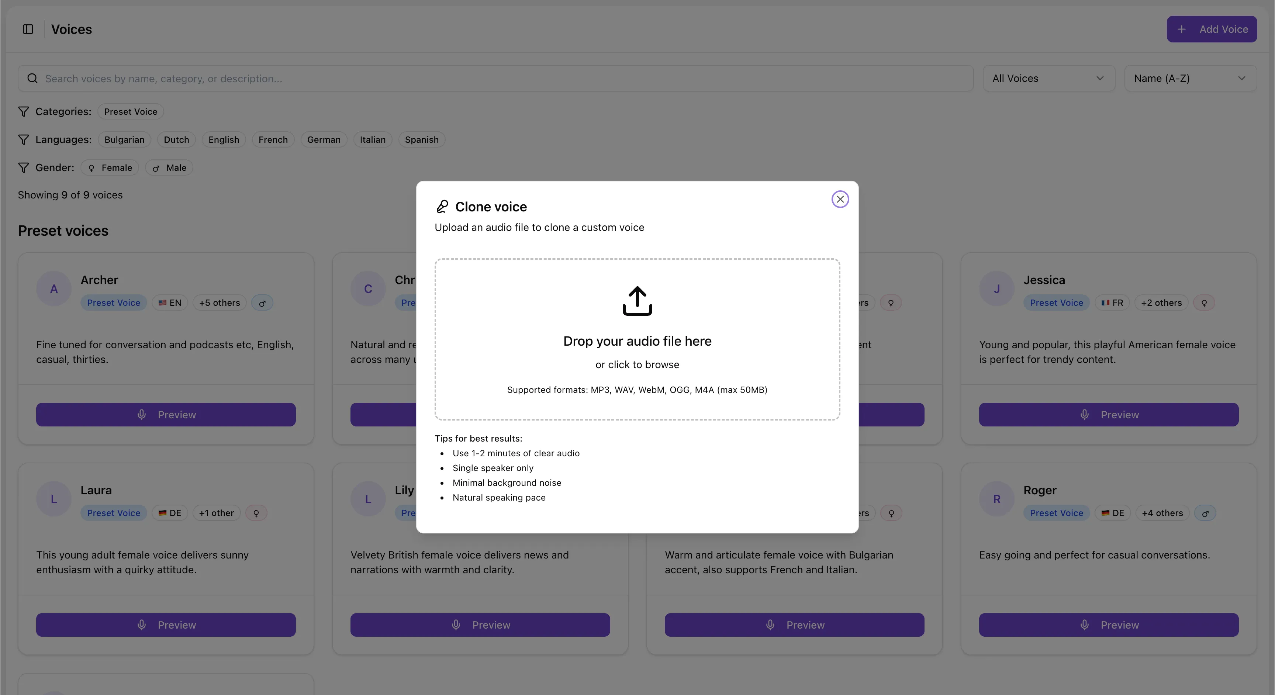Click Laura's +1 other badge
The width and height of the screenshot is (1275, 695).
tap(216, 514)
